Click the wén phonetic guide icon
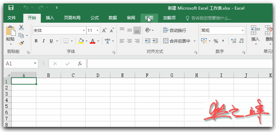Image resolution: width=276 pixels, height=132 pixels. (107, 41)
